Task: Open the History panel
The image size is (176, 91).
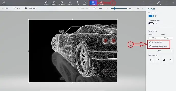Action: [x=159, y=3]
